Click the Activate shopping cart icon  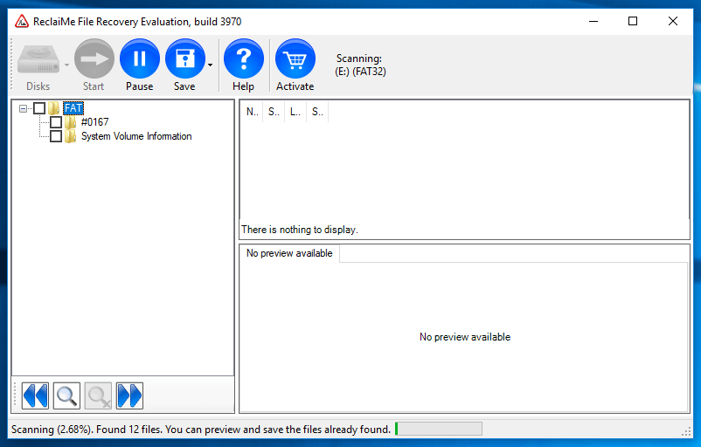[x=295, y=59]
